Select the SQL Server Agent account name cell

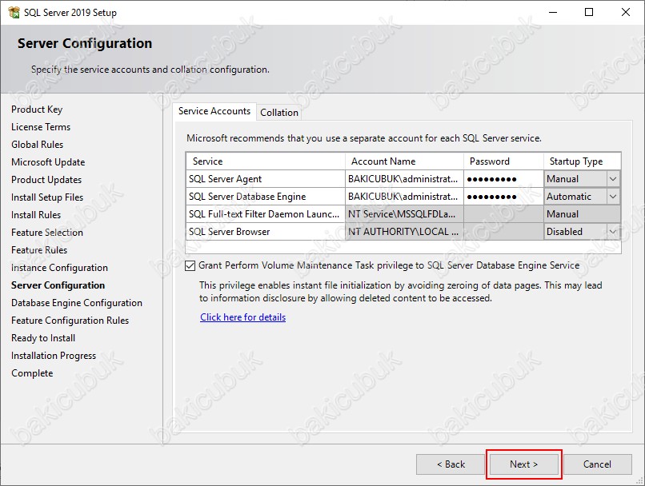pos(403,179)
